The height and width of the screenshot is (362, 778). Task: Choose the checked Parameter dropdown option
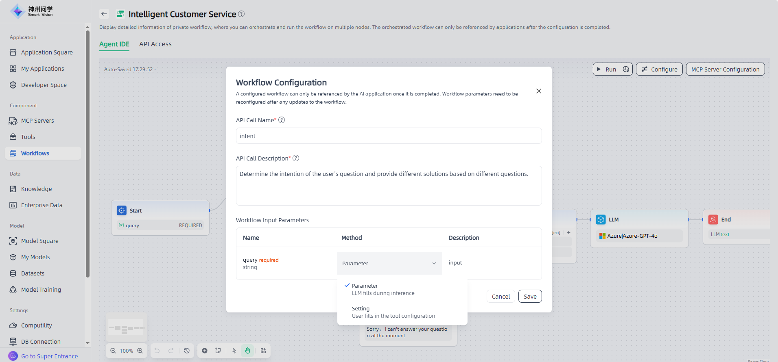(x=383, y=289)
